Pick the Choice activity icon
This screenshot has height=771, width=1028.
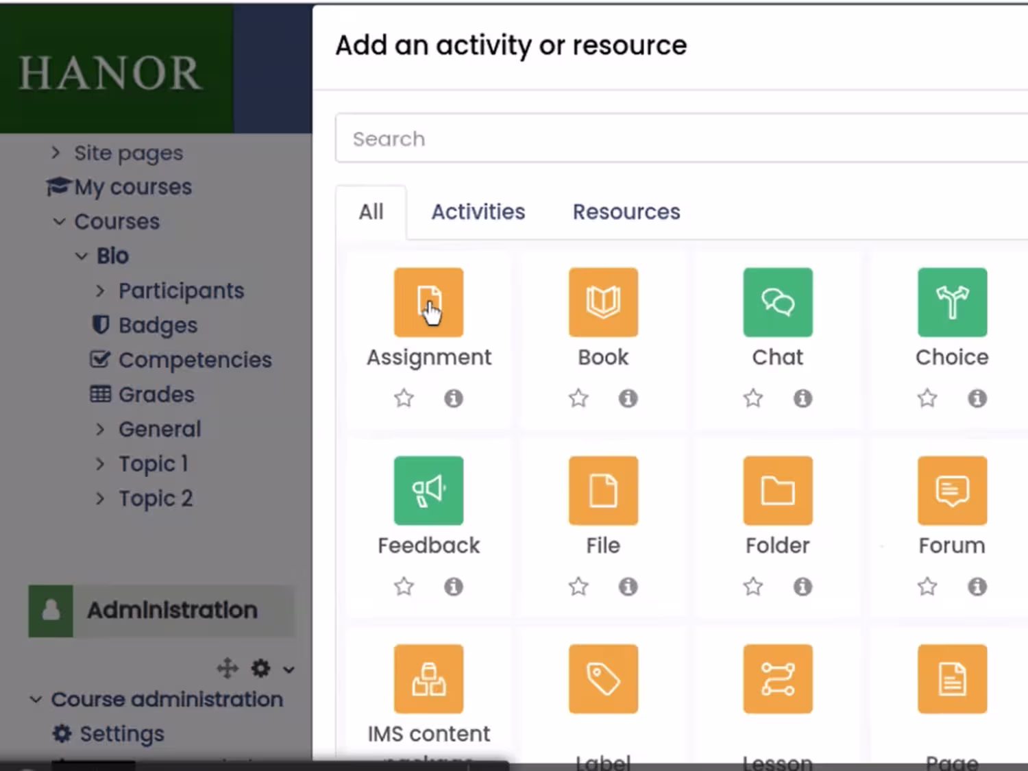952,302
